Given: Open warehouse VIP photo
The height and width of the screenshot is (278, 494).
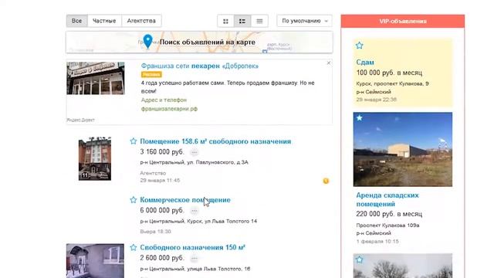Looking at the screenshot, I should click(x=403, y=149).
